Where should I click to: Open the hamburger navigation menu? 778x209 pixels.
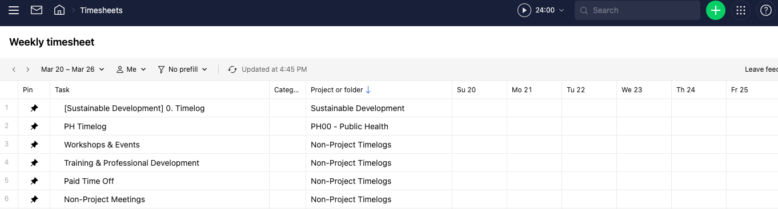pyautogui.click(x=14, y=10)
